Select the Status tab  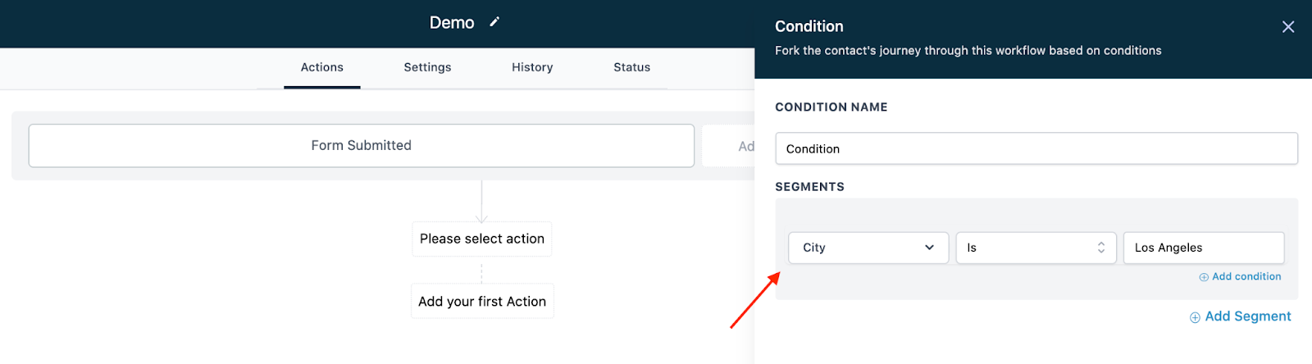click(631, 67)
